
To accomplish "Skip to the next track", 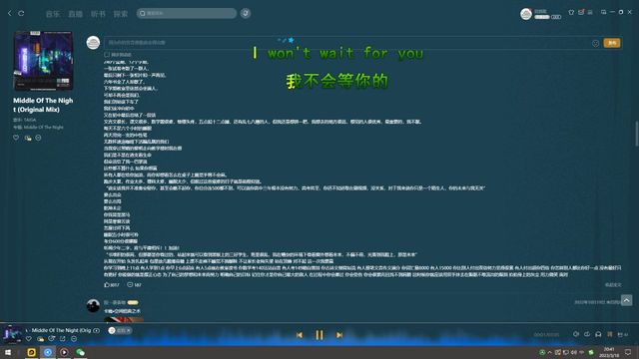I will pos(339,335).
